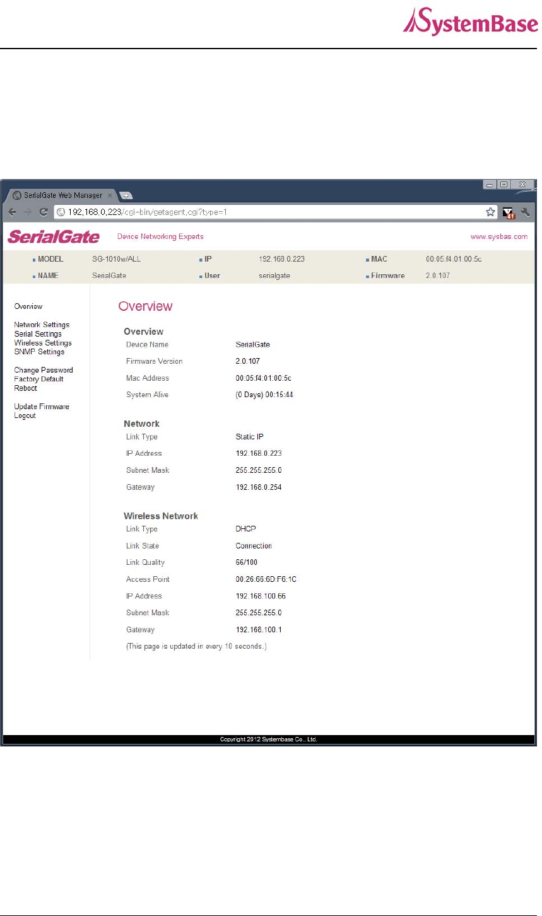Click the large Overview page heading

coord(145,306)
